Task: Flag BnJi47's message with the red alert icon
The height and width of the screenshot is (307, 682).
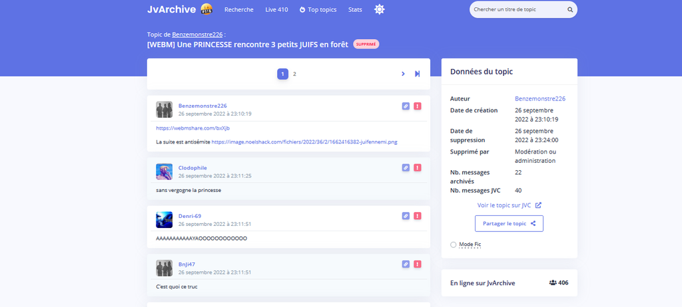Action: 418,264
